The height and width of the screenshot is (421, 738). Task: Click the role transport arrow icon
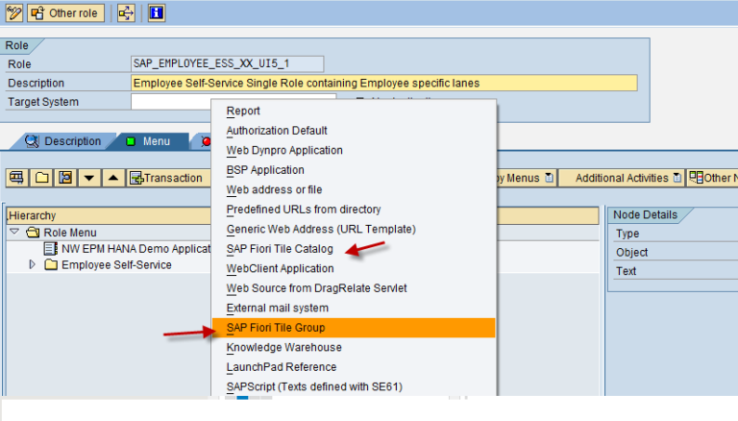coord(126,12)
